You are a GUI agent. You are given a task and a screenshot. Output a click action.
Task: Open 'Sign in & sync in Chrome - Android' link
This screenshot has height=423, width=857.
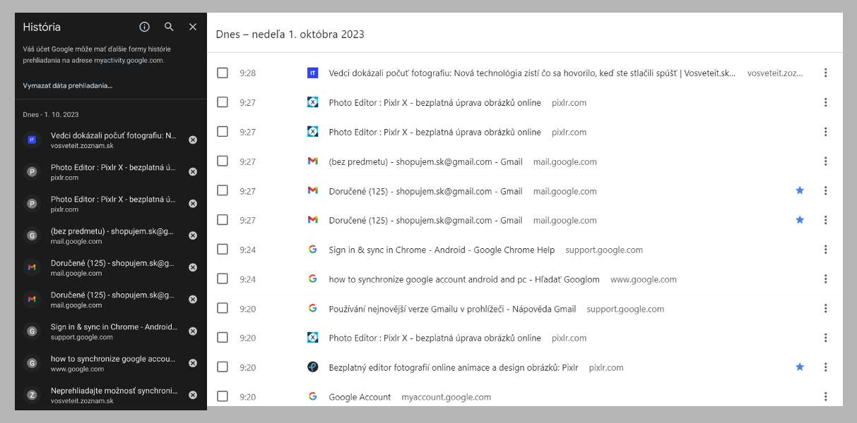point(442,250)
